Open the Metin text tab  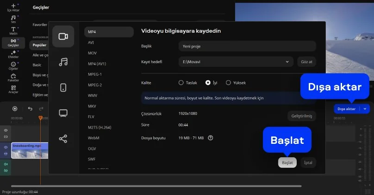[13, 31]
